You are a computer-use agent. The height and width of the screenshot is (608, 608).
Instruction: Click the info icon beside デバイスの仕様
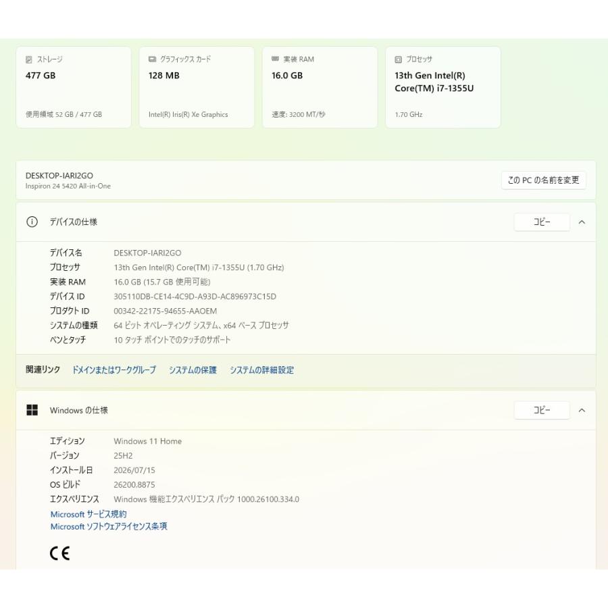pyautogui.click(x=32, y=222)
